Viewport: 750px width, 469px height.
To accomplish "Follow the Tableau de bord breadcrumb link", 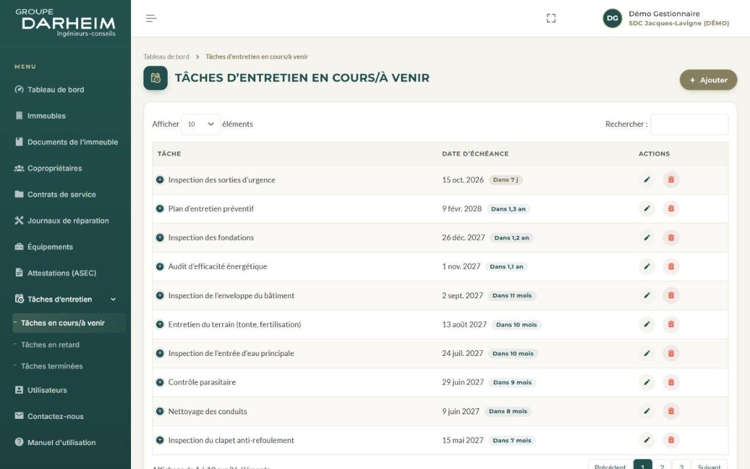I will (167, 57).
